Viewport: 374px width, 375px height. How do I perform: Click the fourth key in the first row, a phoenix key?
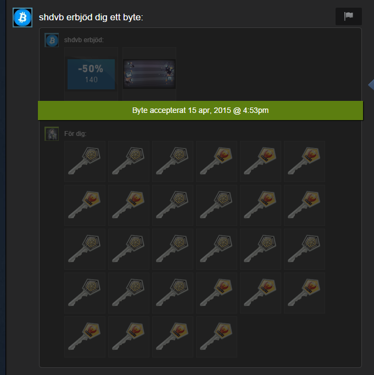point(216,161)
